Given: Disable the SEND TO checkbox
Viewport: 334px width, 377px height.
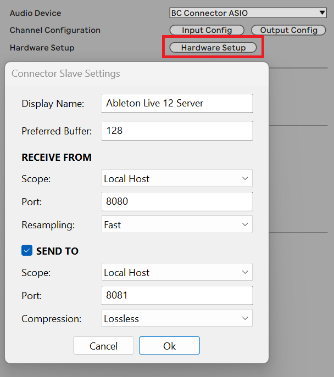Looking at the screenshot, I should click(x=27, y=250).
